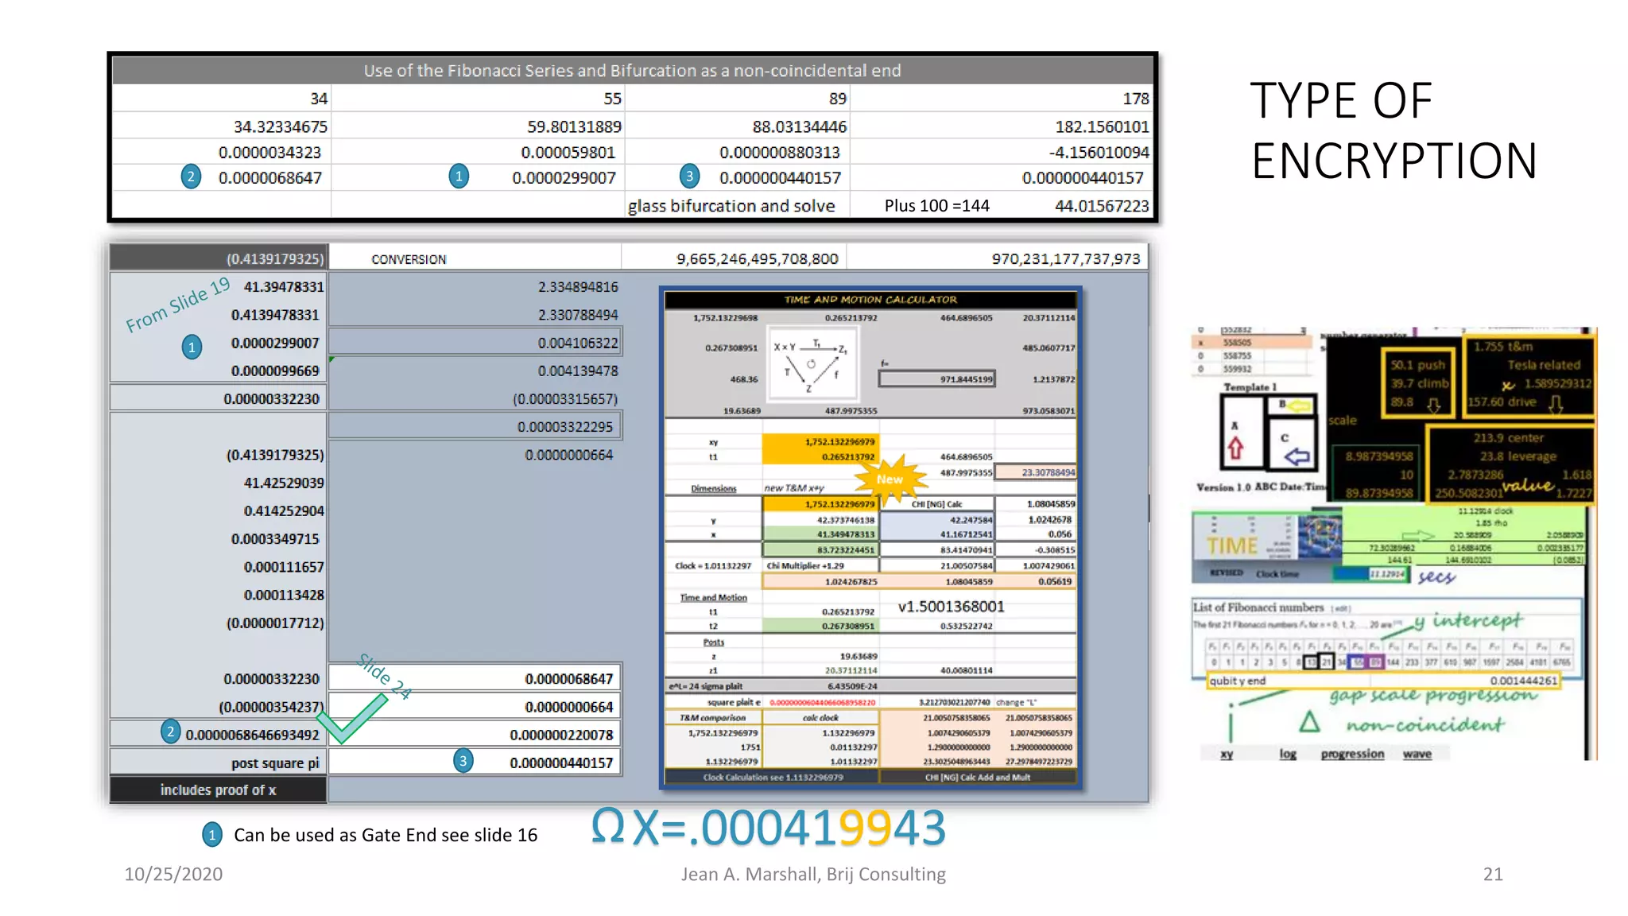Click the yellow left arrow in Template box B

click(1298, 406)
